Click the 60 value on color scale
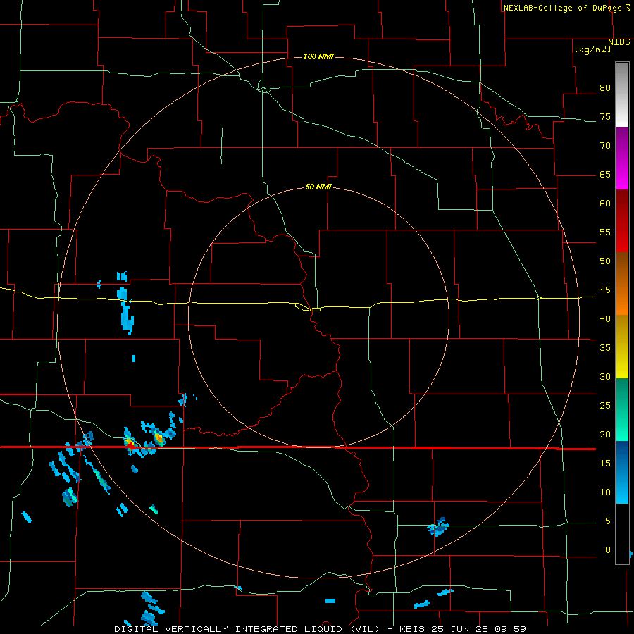The height and width of the screenshot is (634, 634). [x=605, y=204]
